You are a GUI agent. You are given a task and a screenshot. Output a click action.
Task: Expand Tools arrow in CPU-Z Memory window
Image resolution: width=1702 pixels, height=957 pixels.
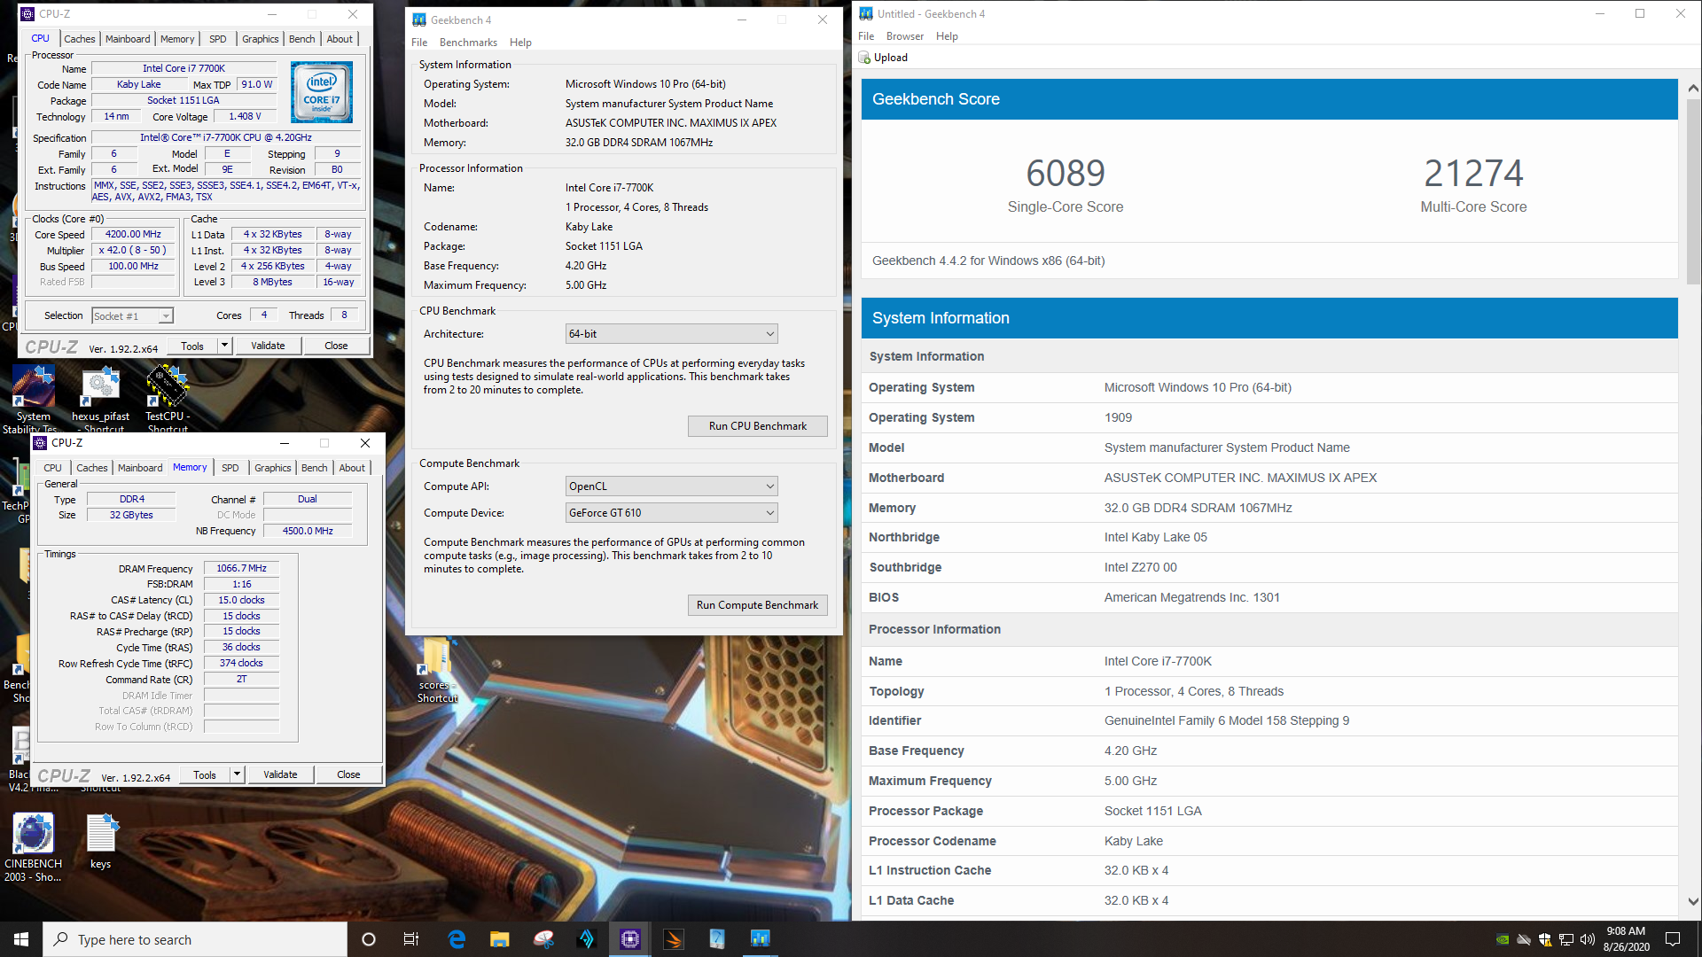tap(237, 774)
